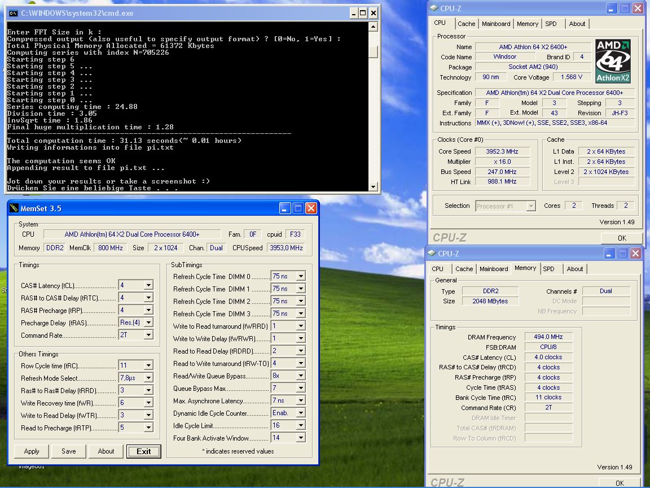Switch to Cache tab in upper CPU-Z
Image resolution: width=650 pixels, height=488 pixels.
coord(467,24)
